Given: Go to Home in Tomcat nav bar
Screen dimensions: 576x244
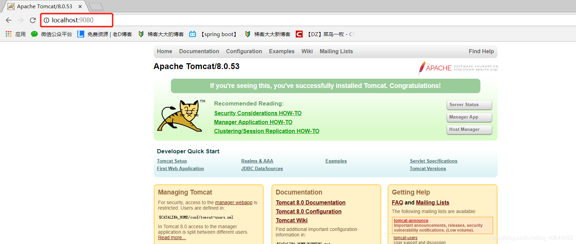Looking at the screenshot, I should click(x=164, y=51).
